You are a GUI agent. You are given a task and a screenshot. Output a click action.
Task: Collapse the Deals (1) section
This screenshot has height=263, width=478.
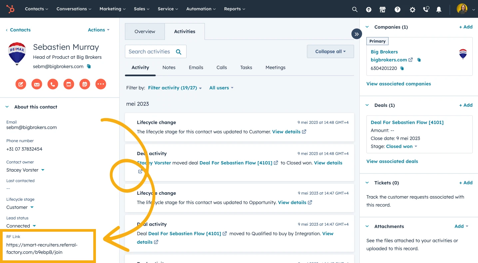[367, 105]
